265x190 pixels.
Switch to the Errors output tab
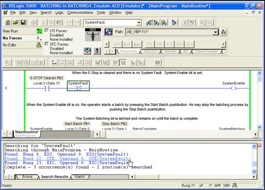coord(27,177)
